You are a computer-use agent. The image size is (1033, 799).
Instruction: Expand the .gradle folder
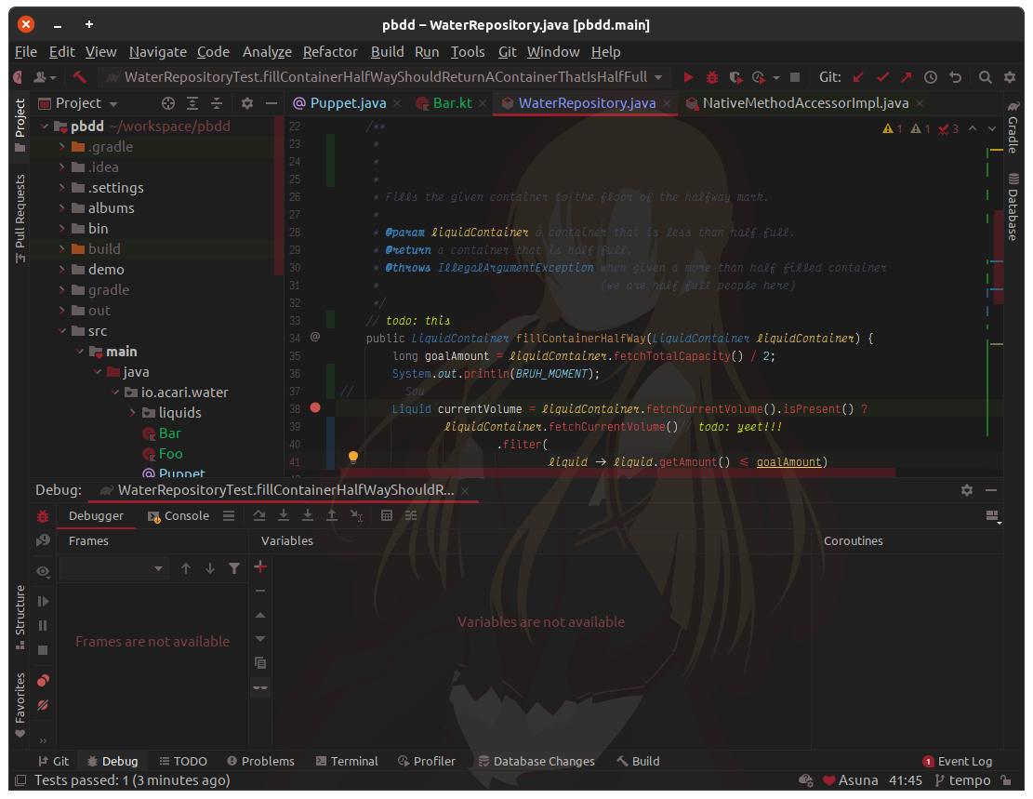[62, 146]
